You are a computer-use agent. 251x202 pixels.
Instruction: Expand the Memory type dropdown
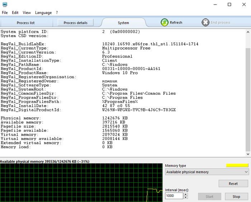[207, 172]
